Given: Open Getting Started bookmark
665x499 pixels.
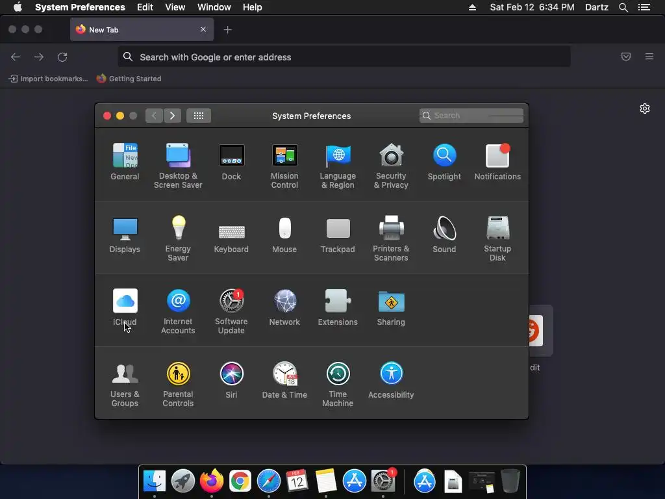Looking at the screenshot, I should (x=129, y=79).
